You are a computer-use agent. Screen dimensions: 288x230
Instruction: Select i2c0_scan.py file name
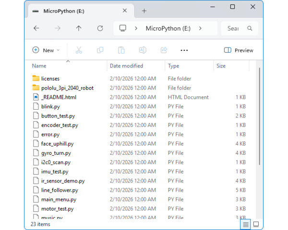tap(56, 162)
